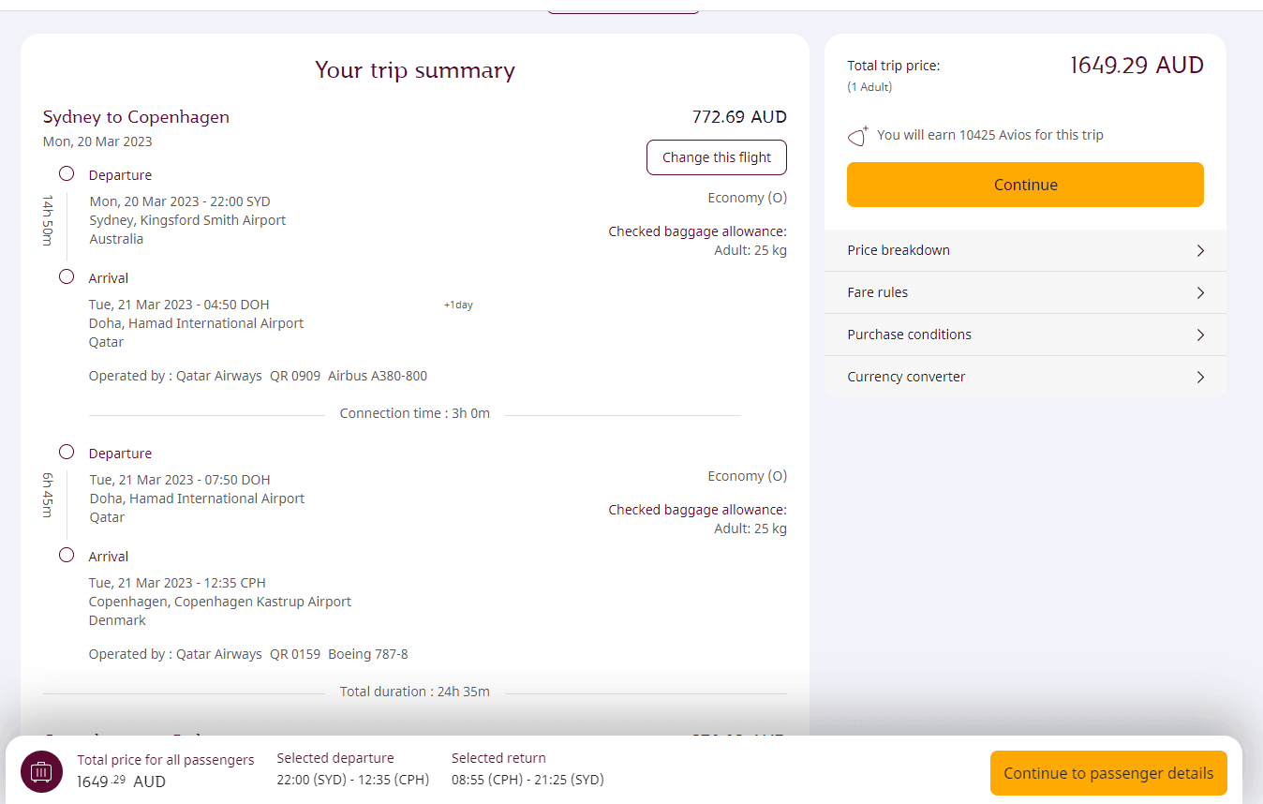
Task: Click the luggage icon in the bottom bar
Action: [x=41, y=772]
